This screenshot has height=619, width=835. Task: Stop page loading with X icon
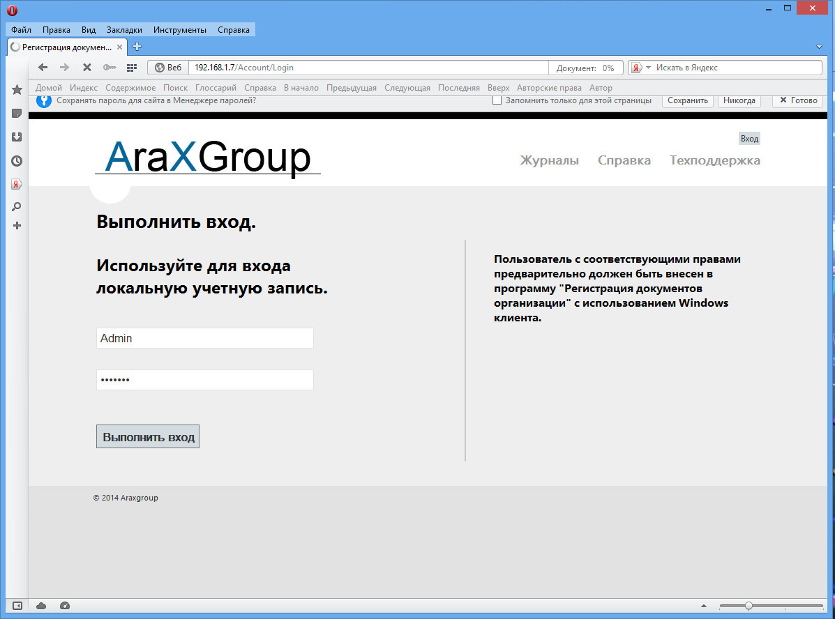tap(86, 68)
